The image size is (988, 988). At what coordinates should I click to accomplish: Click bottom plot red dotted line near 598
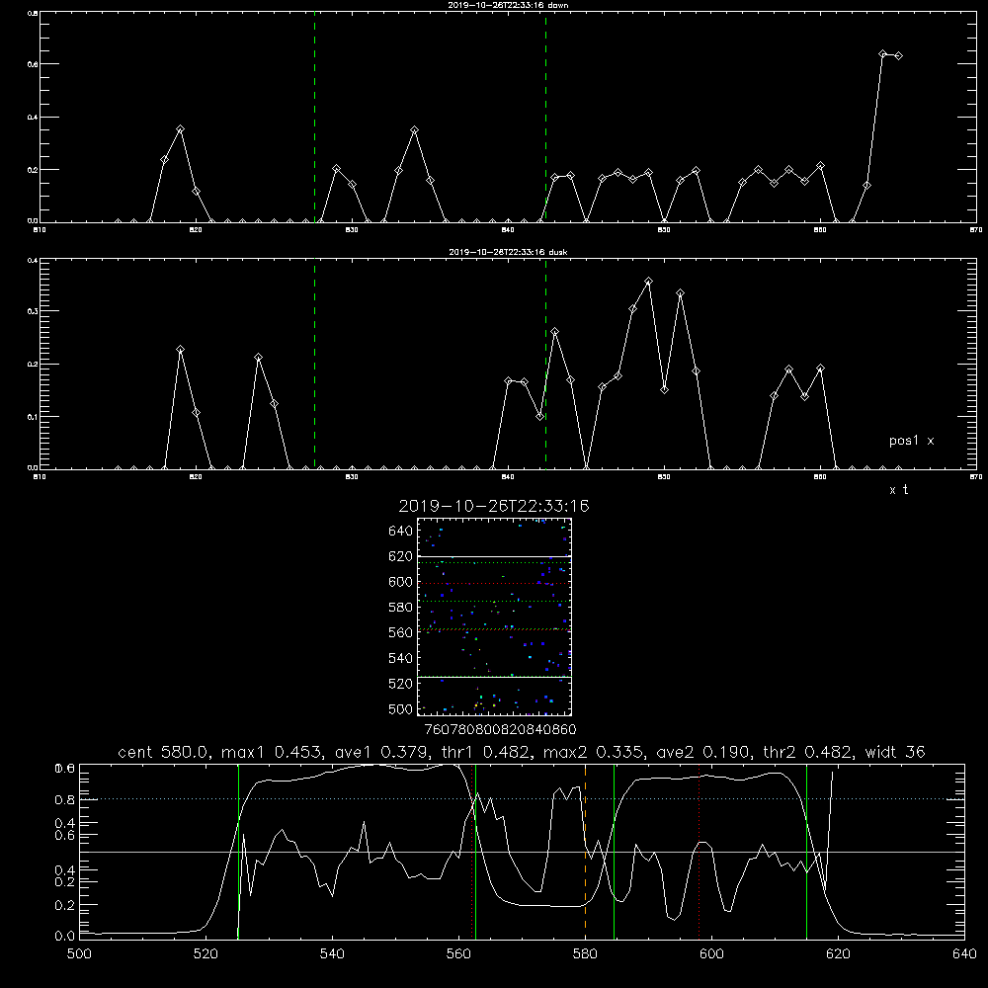coord(699,851)
